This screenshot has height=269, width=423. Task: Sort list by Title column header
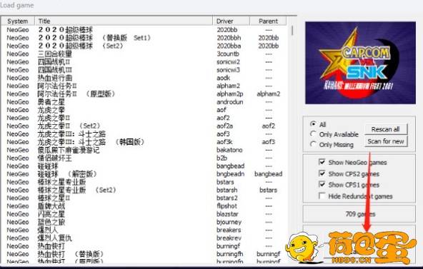point(124,21)
